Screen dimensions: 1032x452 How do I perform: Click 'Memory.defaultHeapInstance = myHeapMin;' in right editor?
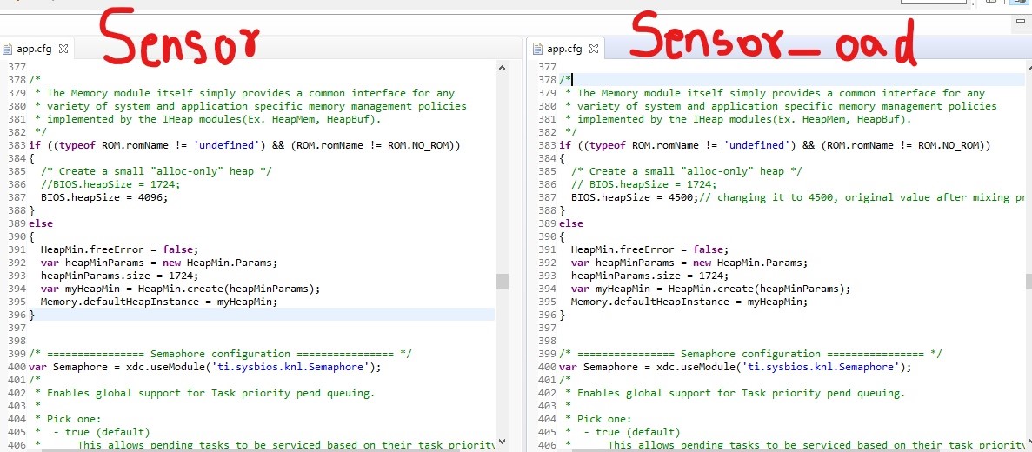point(689,302)
